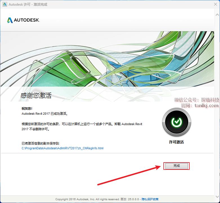220x203 pixels.
Task: Click the green license activated checkmark icon
Action: [x=176, y=122]
